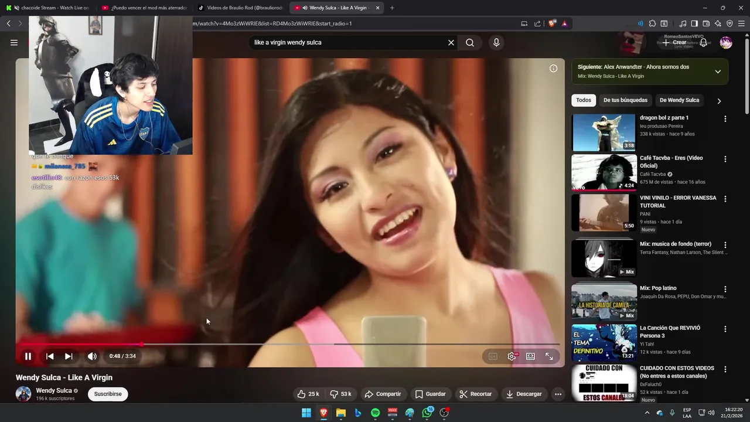Open Wendy Sulca channel name link
The height and width of the screenshot is (422, 750).
click(54, 390)
